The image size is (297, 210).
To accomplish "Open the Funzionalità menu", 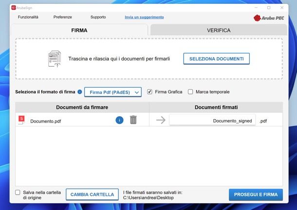I will click(28, 17).
